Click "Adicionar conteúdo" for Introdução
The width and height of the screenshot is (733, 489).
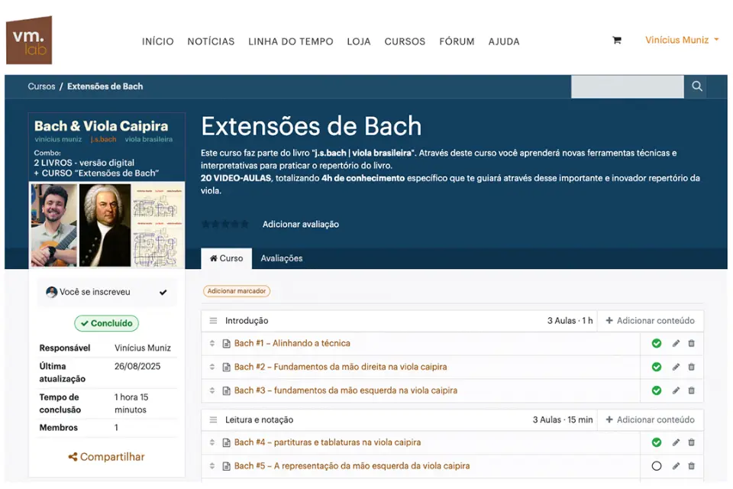click(651, 320)
